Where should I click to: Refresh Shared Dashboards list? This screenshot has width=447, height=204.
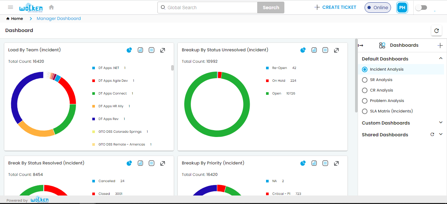point(432,134)
